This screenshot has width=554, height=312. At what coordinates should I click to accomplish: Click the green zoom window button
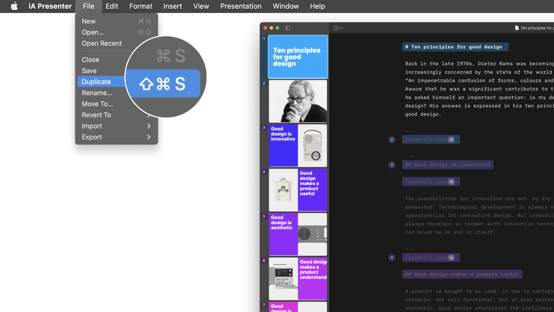[277, 28]
